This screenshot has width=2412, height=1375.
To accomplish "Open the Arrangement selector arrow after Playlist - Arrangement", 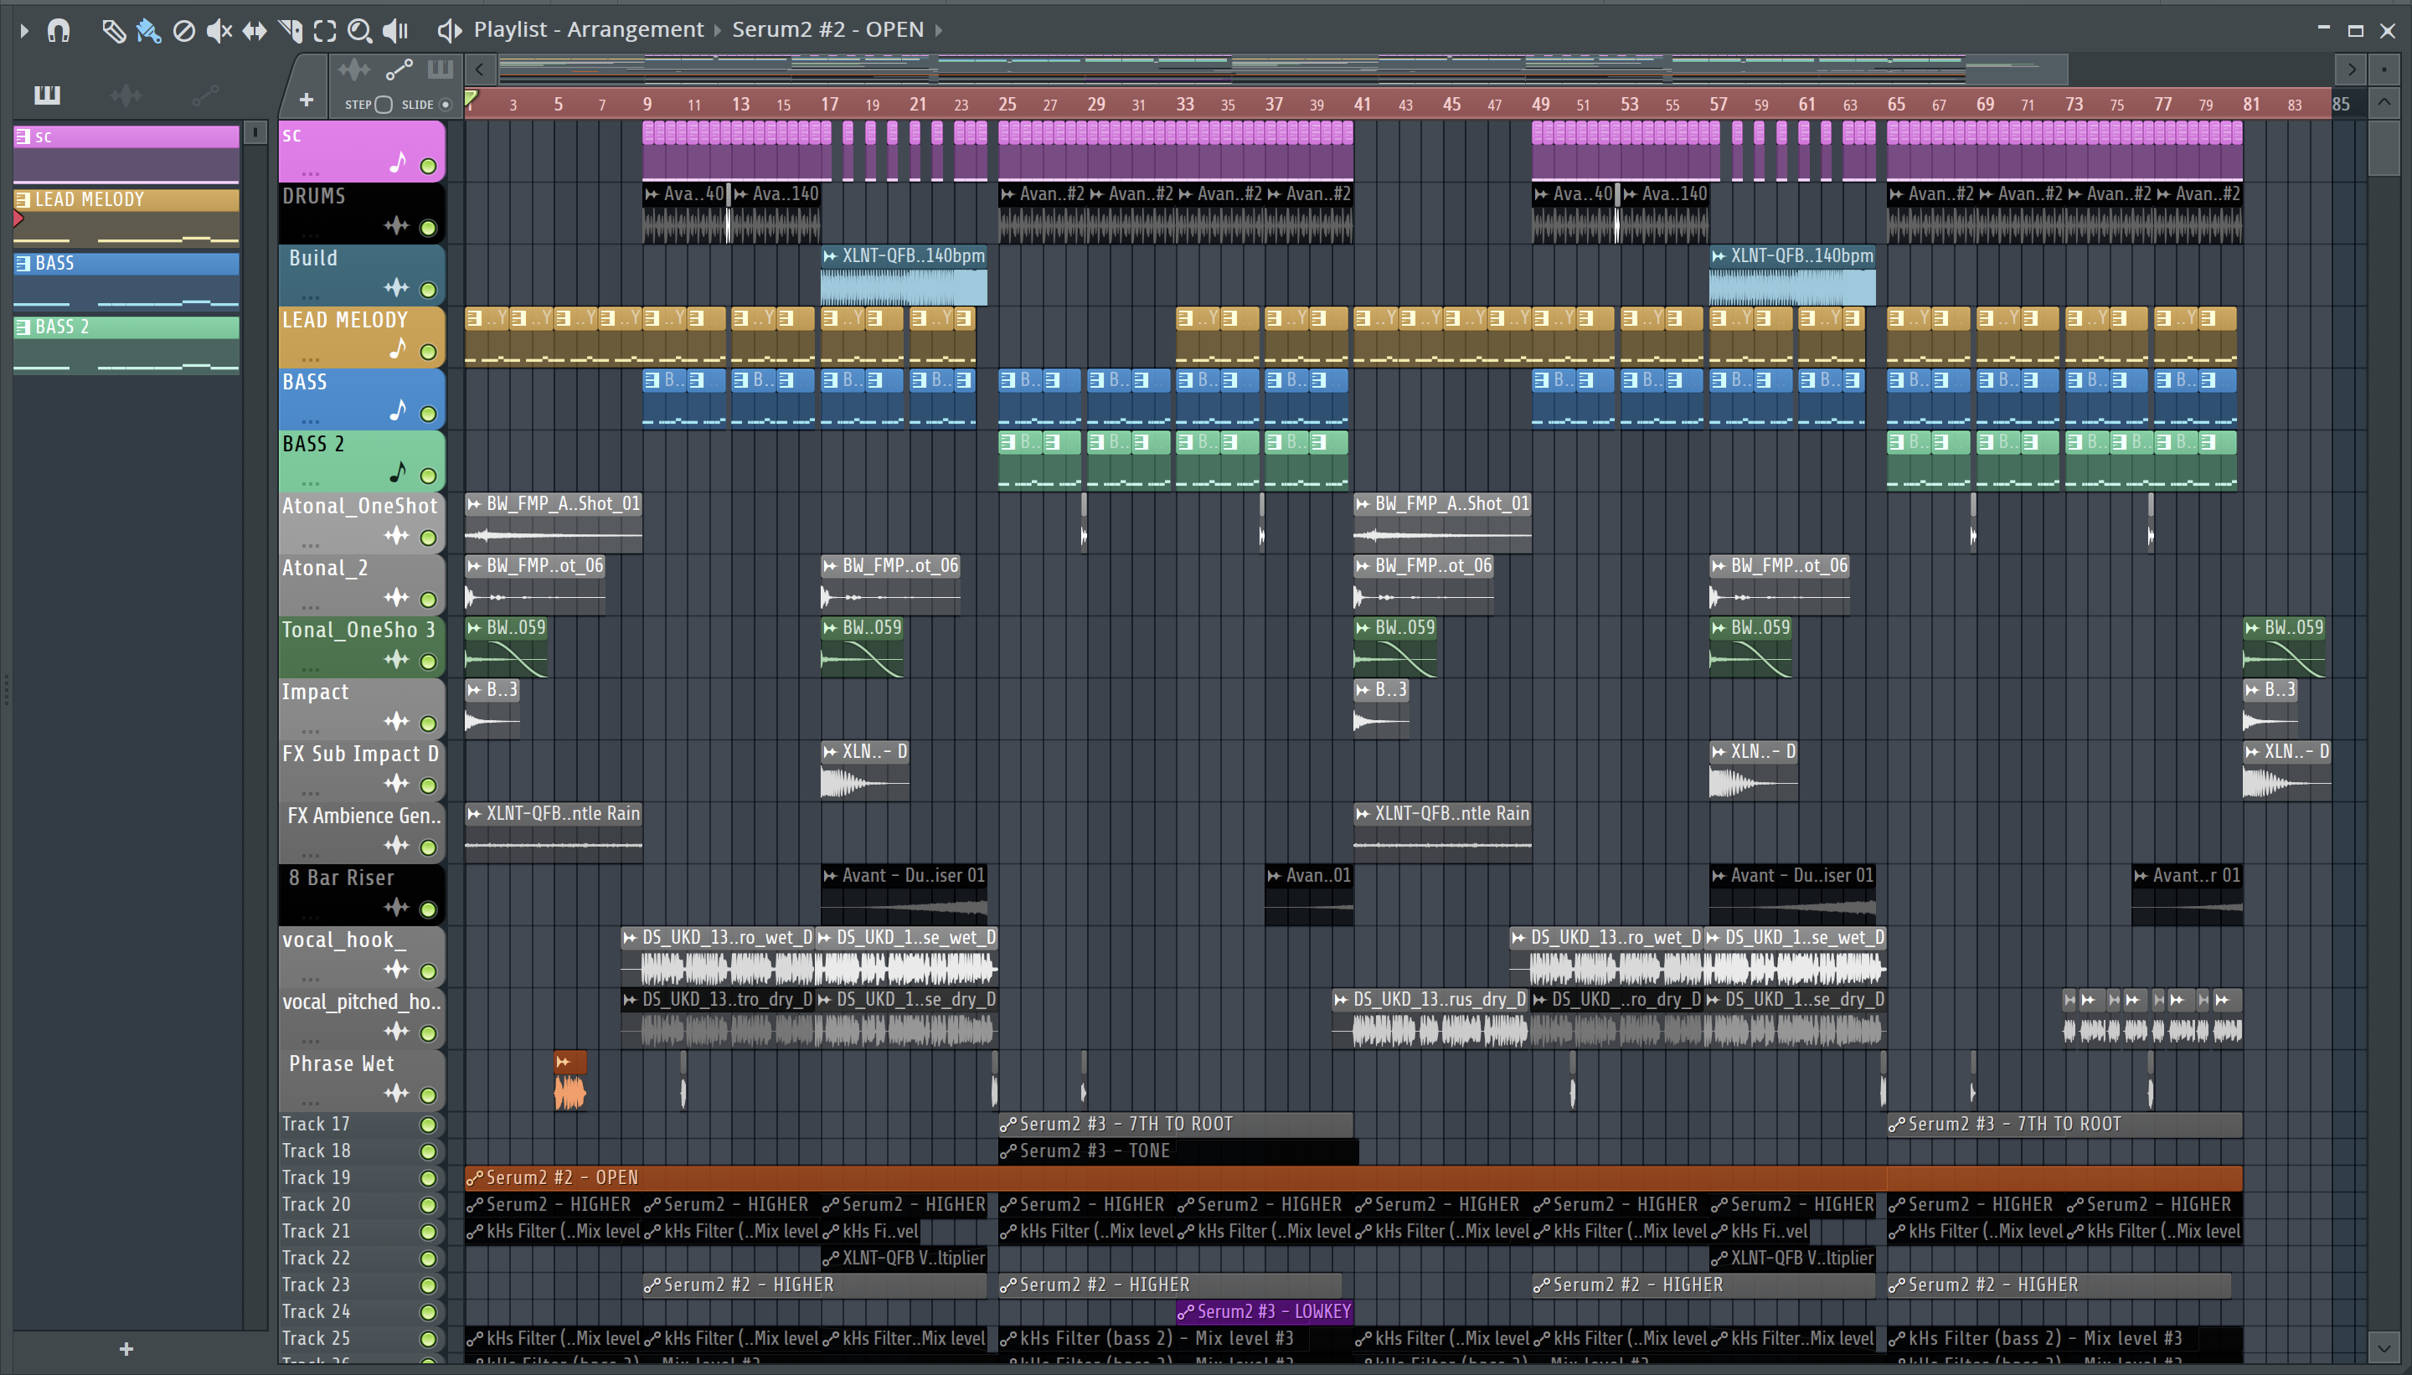I will click(718, 30).
